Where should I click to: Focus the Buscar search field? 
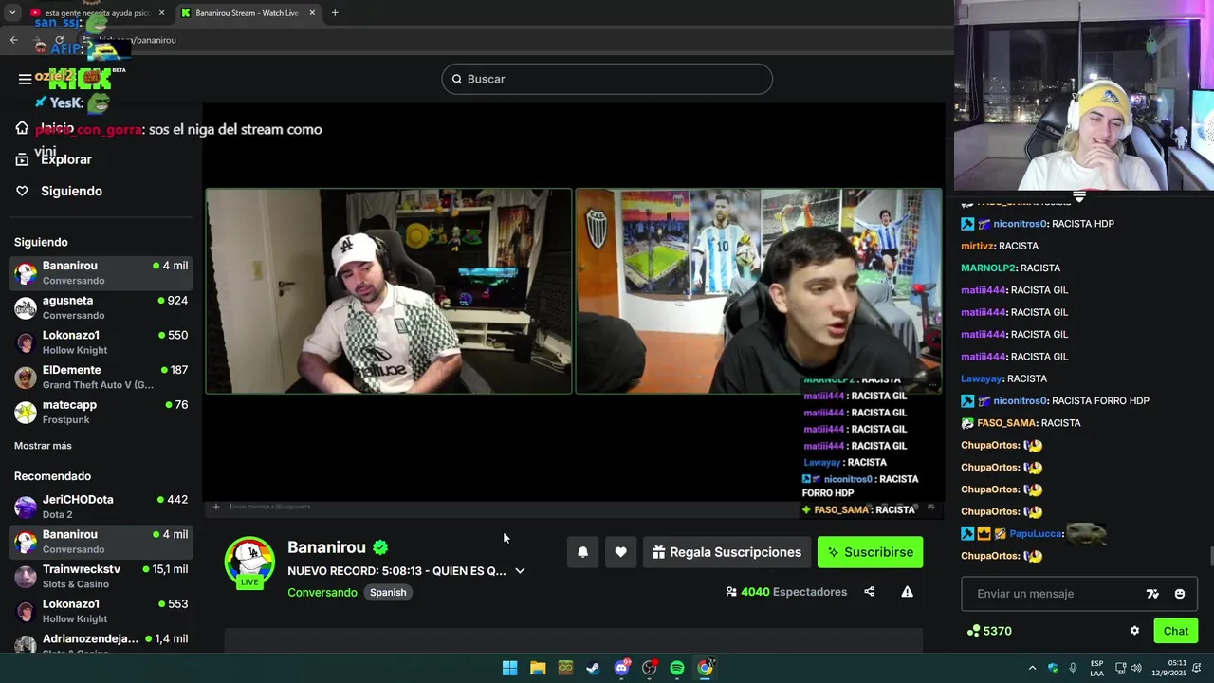click(607, 79)
